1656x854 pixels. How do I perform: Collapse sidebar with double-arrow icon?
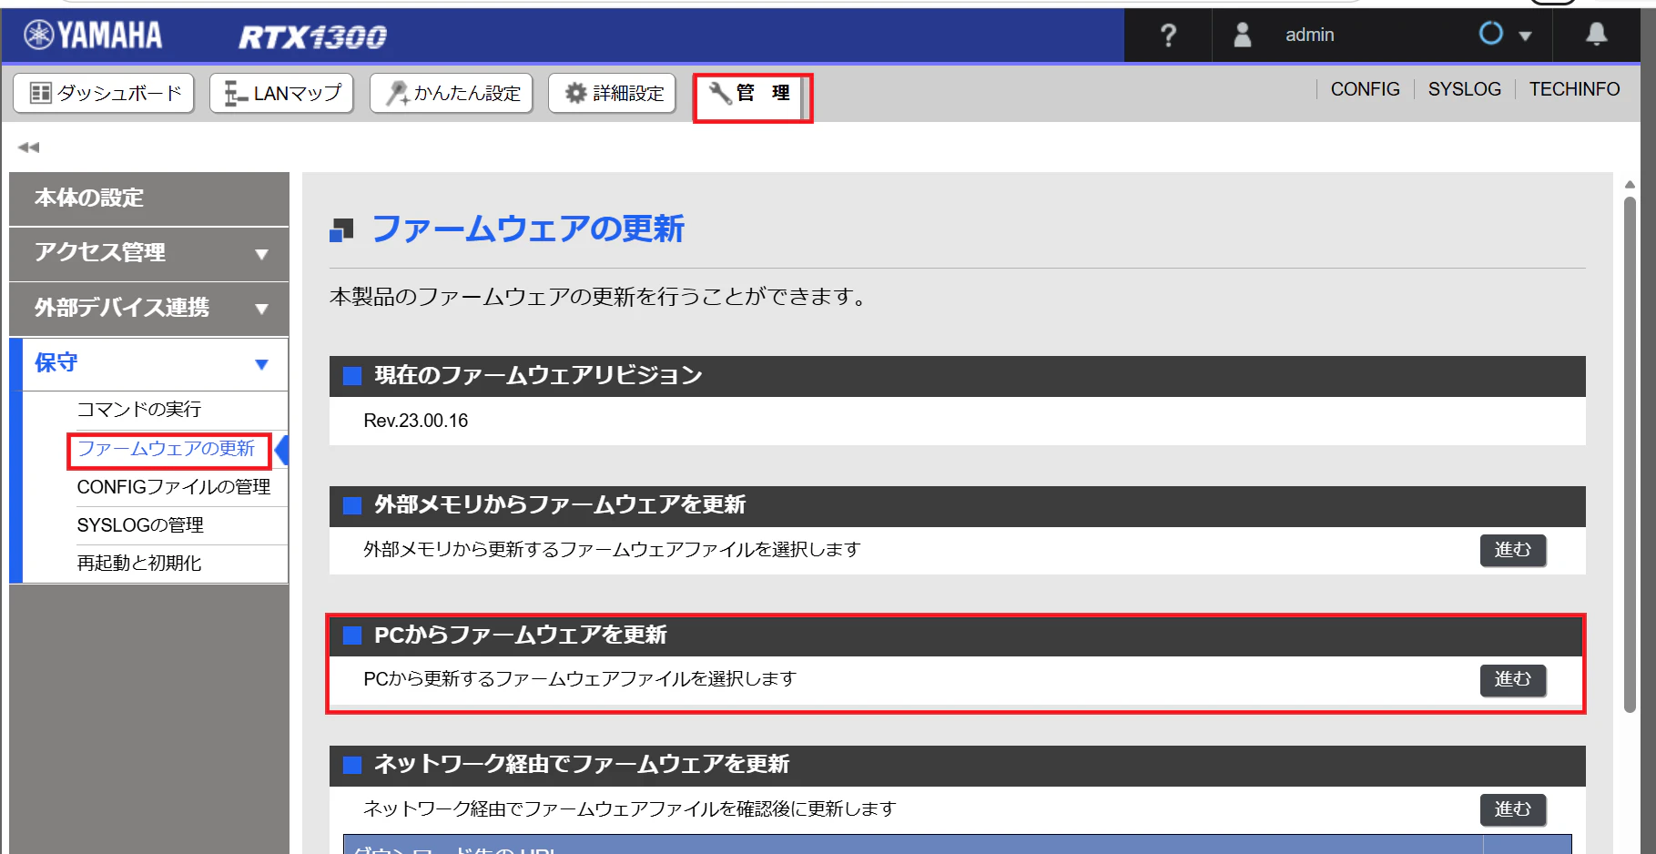pyautogui.click(x=28, y=147)
